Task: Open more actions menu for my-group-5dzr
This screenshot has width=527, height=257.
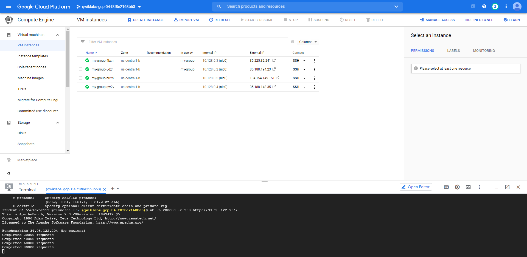Action: [x=315, y=69]
